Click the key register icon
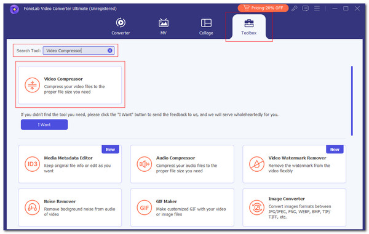This screenshot has height=234, width=369. [x=294, y=9]
